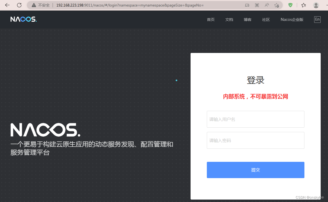Reload the page with the refresh icon
This screenshot has height=202, width=328.
click(19, 5)
